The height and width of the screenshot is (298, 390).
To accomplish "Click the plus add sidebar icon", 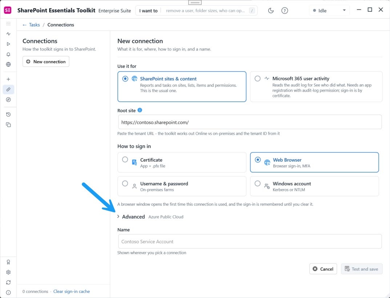I will coord(8,79).
